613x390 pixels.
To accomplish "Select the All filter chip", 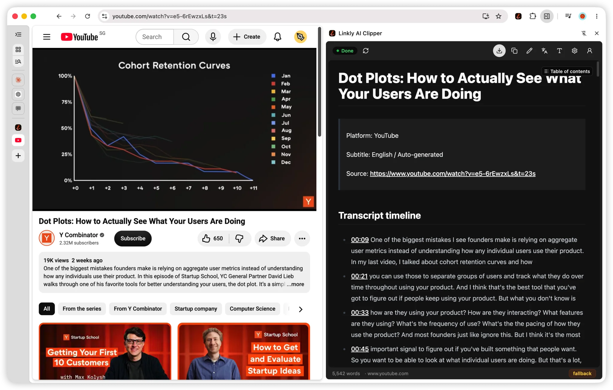I will tap(47, 309).
